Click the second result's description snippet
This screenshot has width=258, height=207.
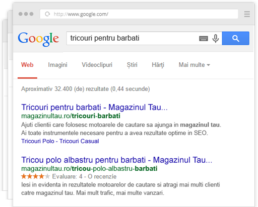click(x=120, y=189)
